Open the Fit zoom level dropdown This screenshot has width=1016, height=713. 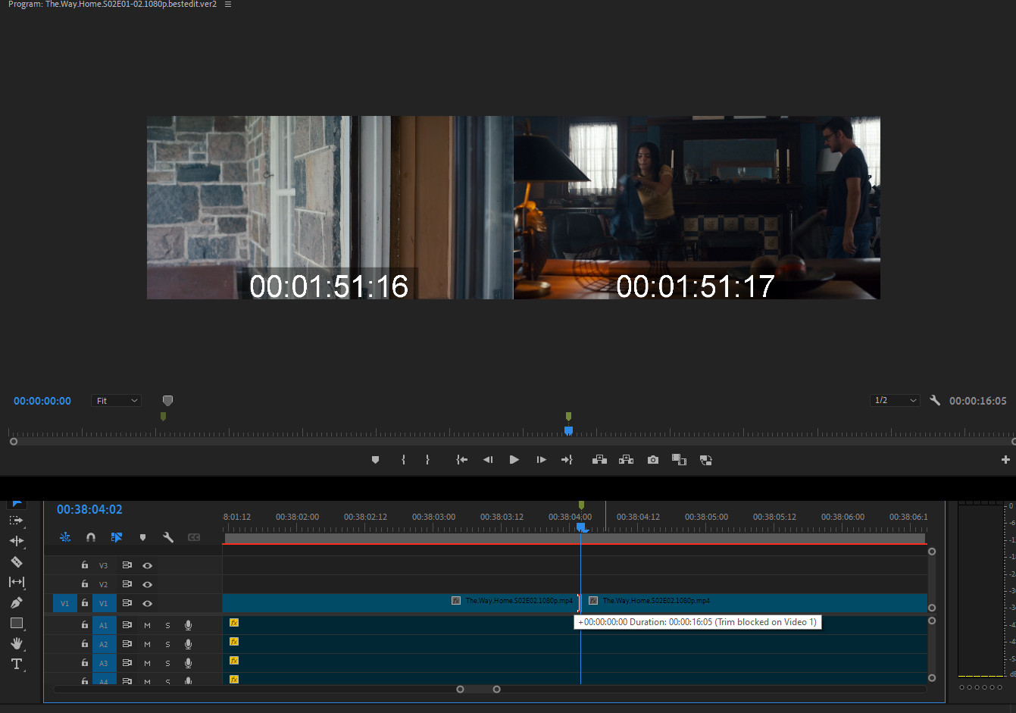tap(117, 401)
